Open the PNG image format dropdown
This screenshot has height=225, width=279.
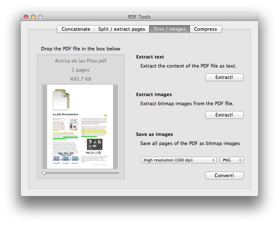[x=232, y=160]
